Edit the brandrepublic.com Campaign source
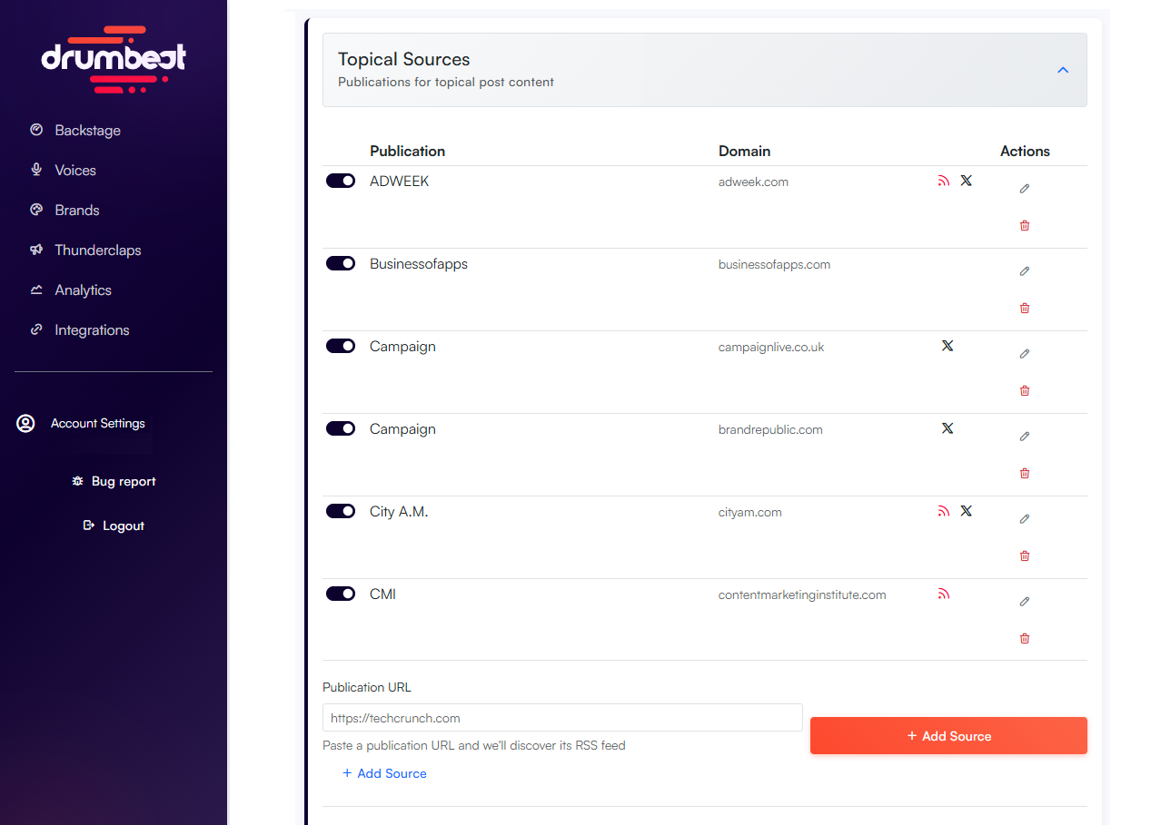 coord(1025,437)
